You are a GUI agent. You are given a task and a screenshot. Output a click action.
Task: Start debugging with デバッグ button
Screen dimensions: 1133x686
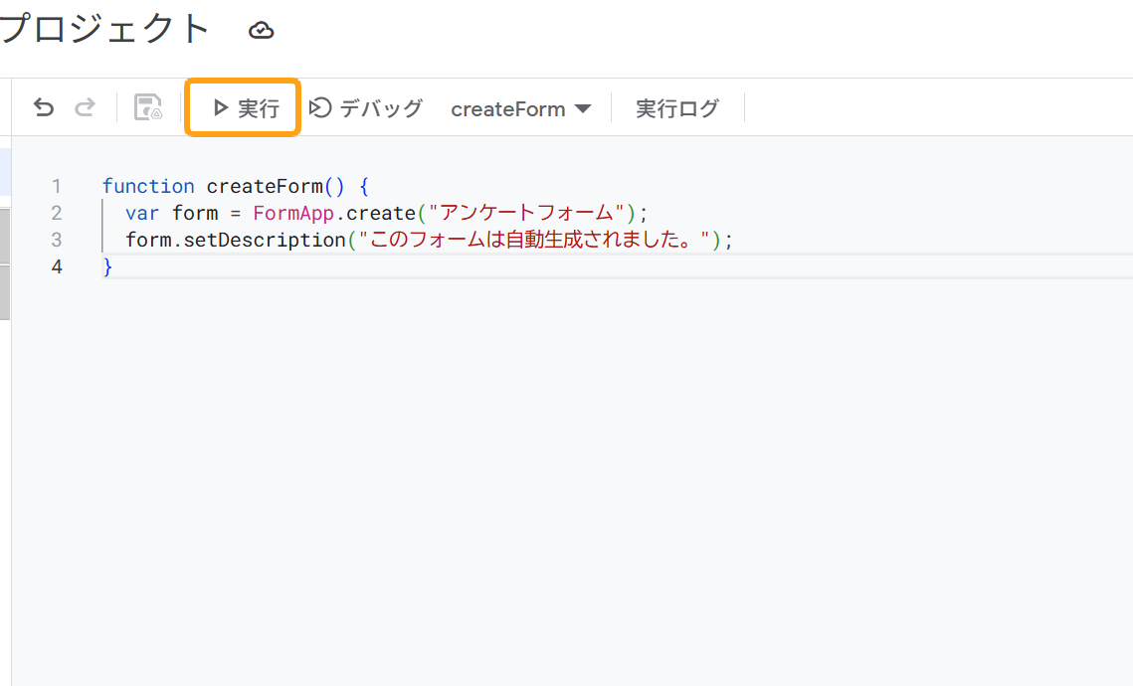(x=366, y=108)
